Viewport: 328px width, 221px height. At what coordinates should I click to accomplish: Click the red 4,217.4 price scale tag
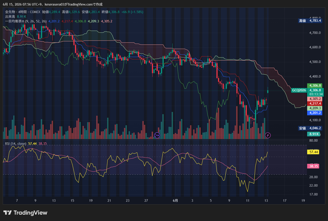tap(315, 103)
